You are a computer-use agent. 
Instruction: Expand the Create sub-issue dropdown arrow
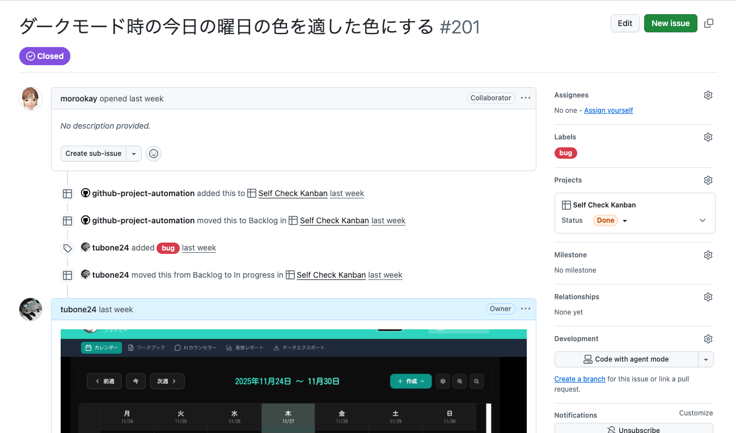(134, 153)
